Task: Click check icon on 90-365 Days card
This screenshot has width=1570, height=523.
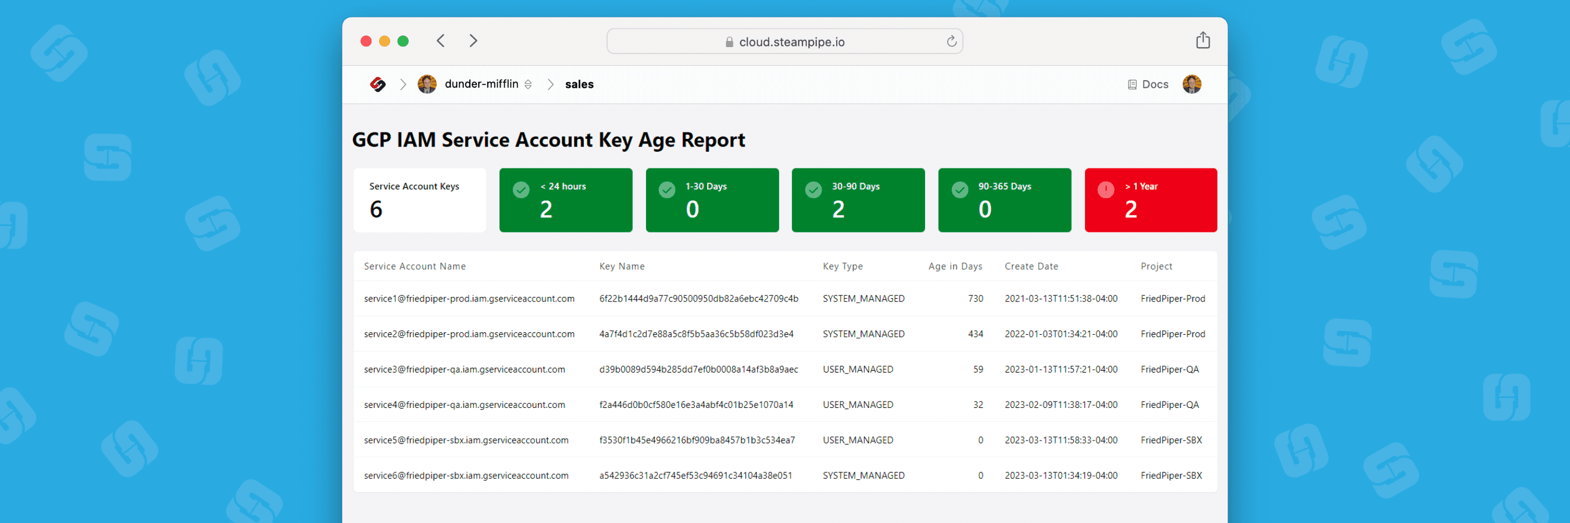Action: pos(960,190)
